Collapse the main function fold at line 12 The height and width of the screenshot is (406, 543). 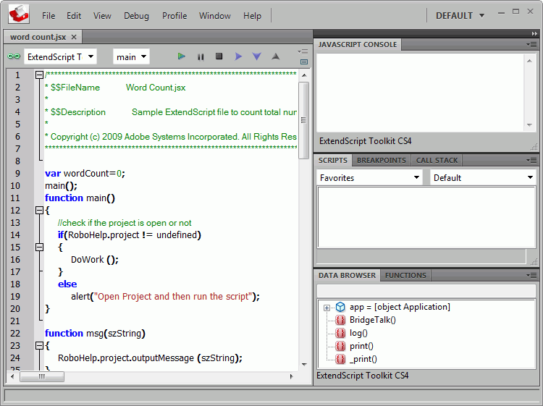[x=39, y=211]
